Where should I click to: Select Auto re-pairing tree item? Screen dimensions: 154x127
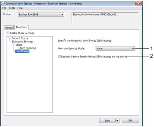28,48
